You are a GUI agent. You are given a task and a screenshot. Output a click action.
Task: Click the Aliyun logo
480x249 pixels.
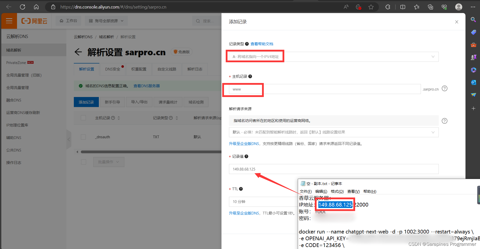pos(34,21)
